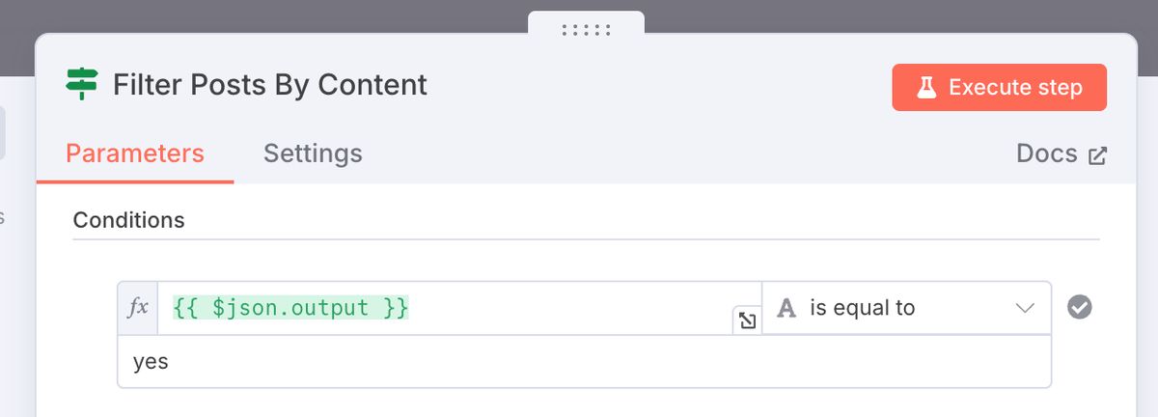The height and width of the screenshot is (417, 1158).
Task: Expand the operator chevron arrow
Action: point(1025,308)
